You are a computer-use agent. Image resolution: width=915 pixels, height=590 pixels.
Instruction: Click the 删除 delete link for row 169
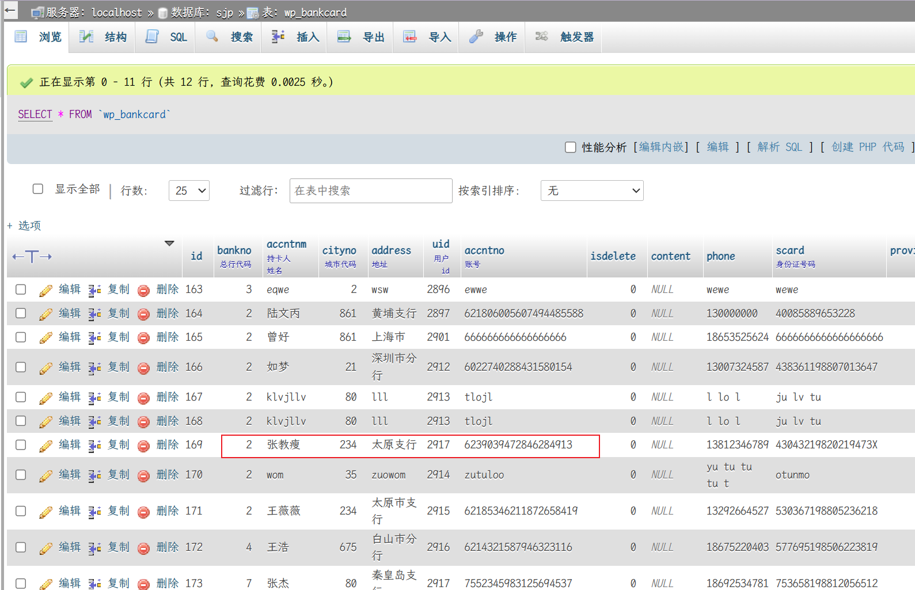[x=168, y=444]
